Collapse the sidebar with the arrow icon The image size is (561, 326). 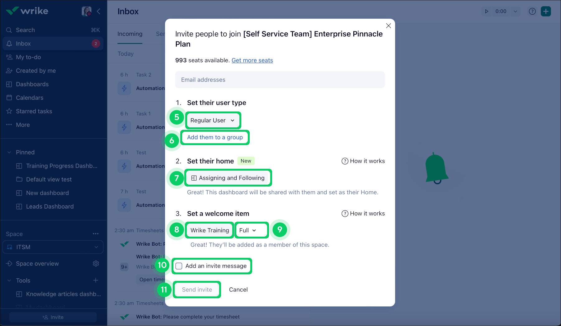99,12
